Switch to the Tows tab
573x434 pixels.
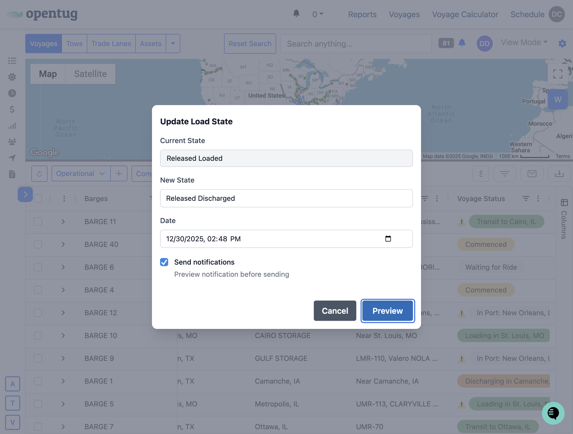tap(74, 44)
